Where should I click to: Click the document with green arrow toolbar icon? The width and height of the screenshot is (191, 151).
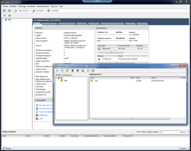pos(83,71)
